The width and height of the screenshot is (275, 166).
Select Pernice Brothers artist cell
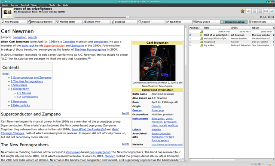click(x=239, y=38)
